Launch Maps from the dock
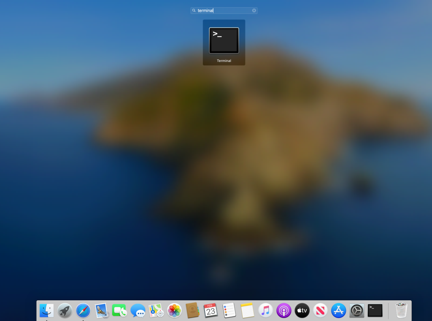432x321 pixels. (156, 311)
